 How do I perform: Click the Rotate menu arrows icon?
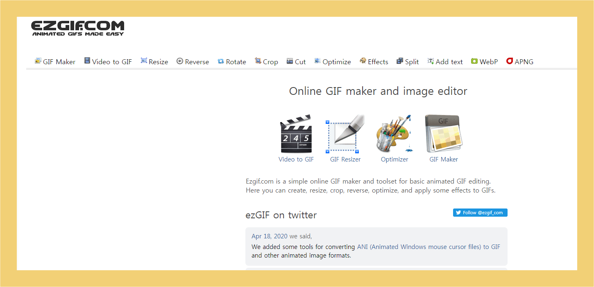(221, 61)
